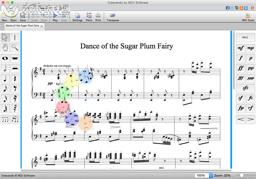
Task: Play the score
Action: click(55, 17)
